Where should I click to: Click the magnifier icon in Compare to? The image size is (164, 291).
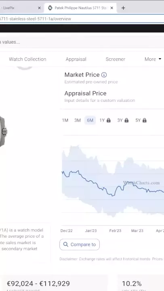66,245
